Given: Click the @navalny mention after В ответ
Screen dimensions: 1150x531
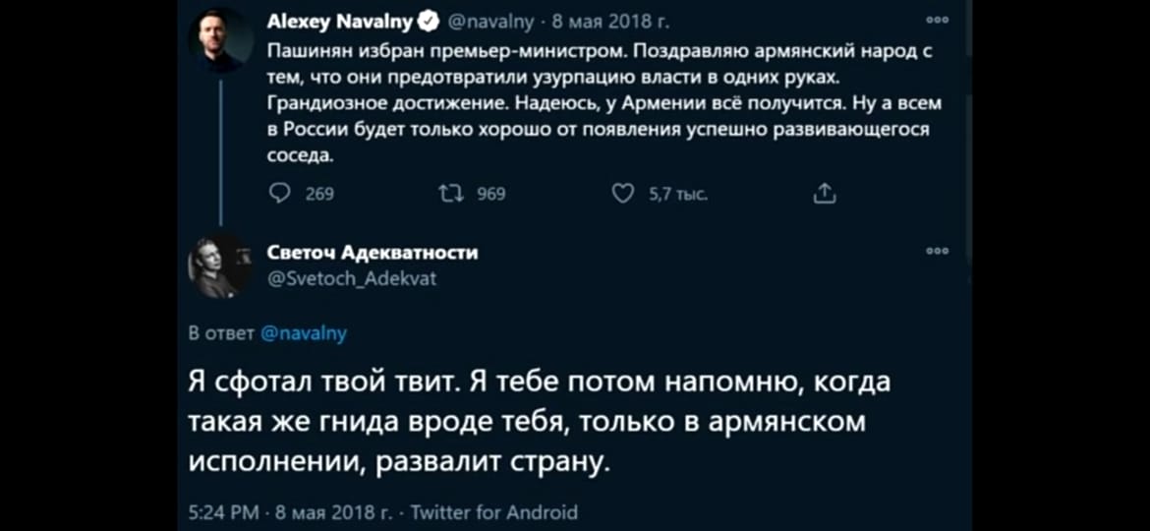Looking at the screenshot, I should click(x=305, y=333).
